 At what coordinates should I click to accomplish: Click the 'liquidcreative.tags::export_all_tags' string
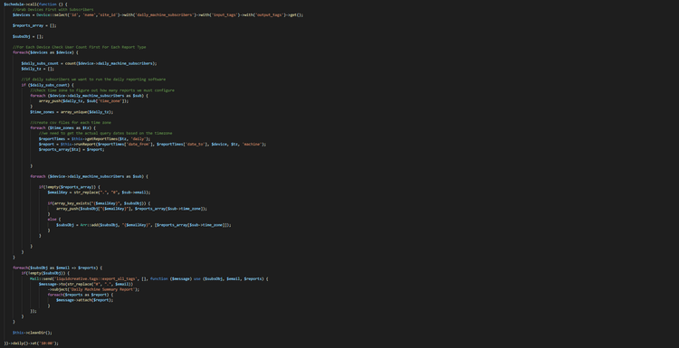96,278
